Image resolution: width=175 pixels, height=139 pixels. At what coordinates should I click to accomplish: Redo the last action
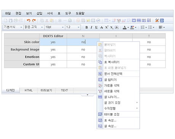[x=34, y=20]
